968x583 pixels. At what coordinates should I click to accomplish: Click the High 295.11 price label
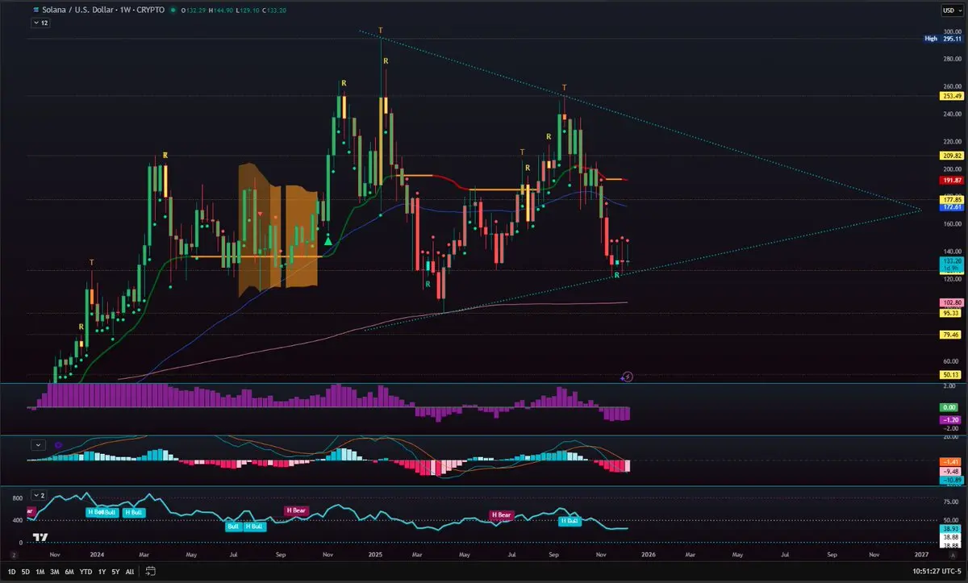944,39
